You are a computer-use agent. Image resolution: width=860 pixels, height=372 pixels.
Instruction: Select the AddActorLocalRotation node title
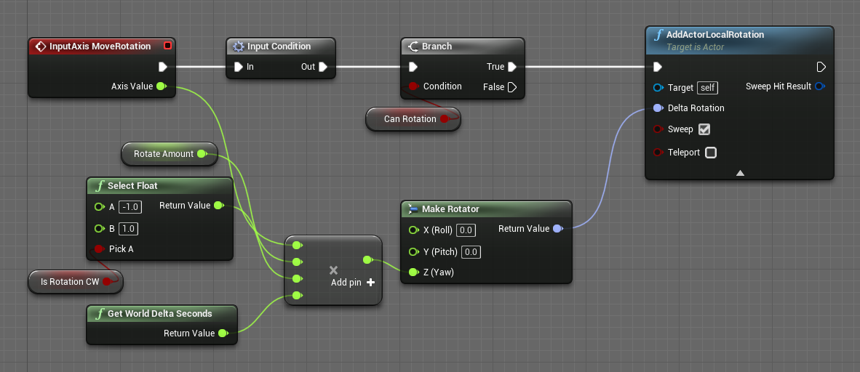click(x=715, y=35)
